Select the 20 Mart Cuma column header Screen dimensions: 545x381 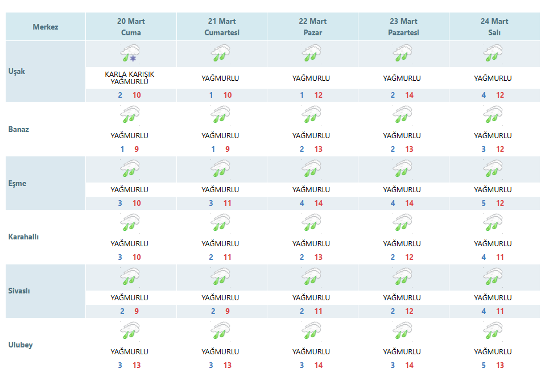pos(131,27)
